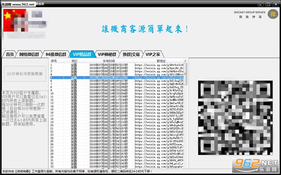The width and height of the screenshot is (281, 175).
Task: Go to the VIP之家 tab
Action: pos(153,54)
